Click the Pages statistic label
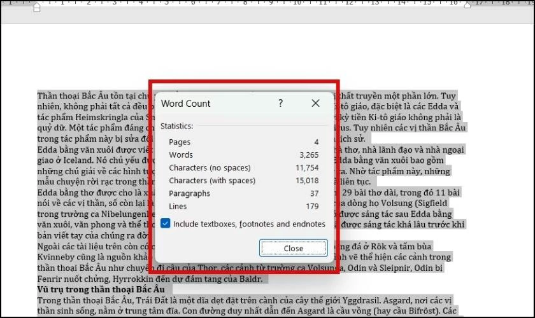 180,142
